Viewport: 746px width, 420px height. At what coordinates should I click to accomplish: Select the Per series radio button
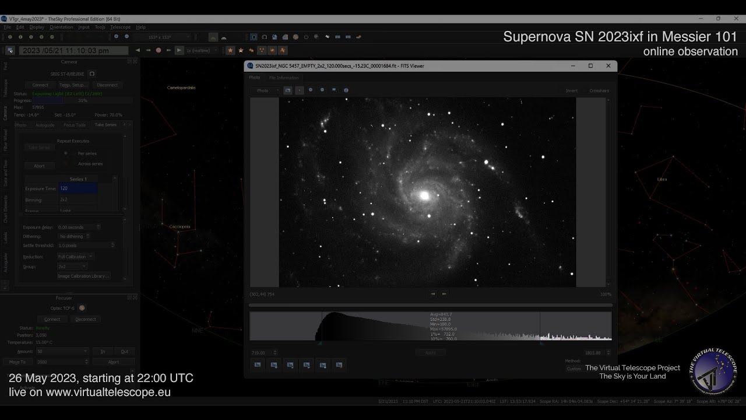tap(65, 153)
